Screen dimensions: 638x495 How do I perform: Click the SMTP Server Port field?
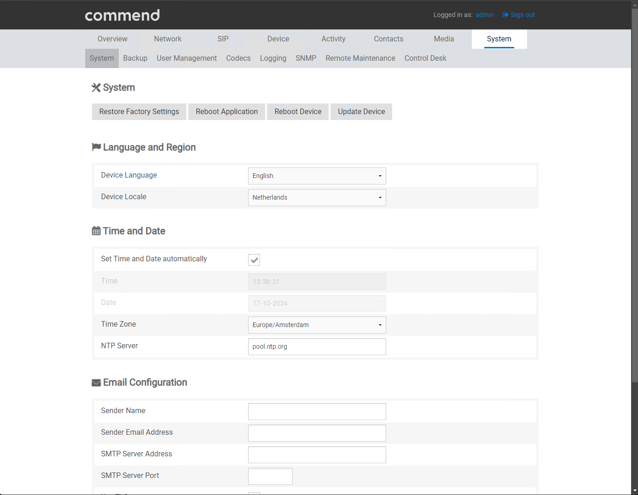(x=270, y=476)
